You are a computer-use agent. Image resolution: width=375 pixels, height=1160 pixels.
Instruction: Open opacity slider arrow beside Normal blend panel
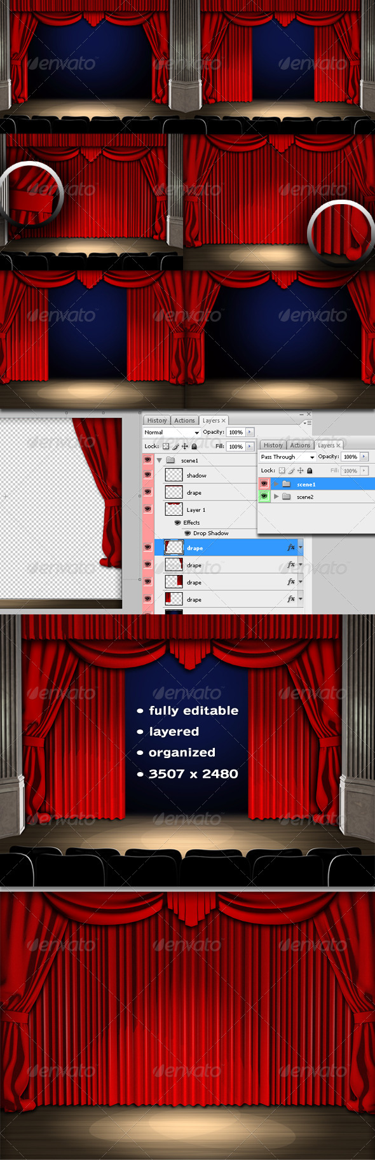click(x=250, y=432)
